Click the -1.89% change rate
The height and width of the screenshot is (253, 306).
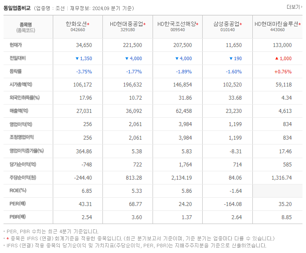click(184, 72)
